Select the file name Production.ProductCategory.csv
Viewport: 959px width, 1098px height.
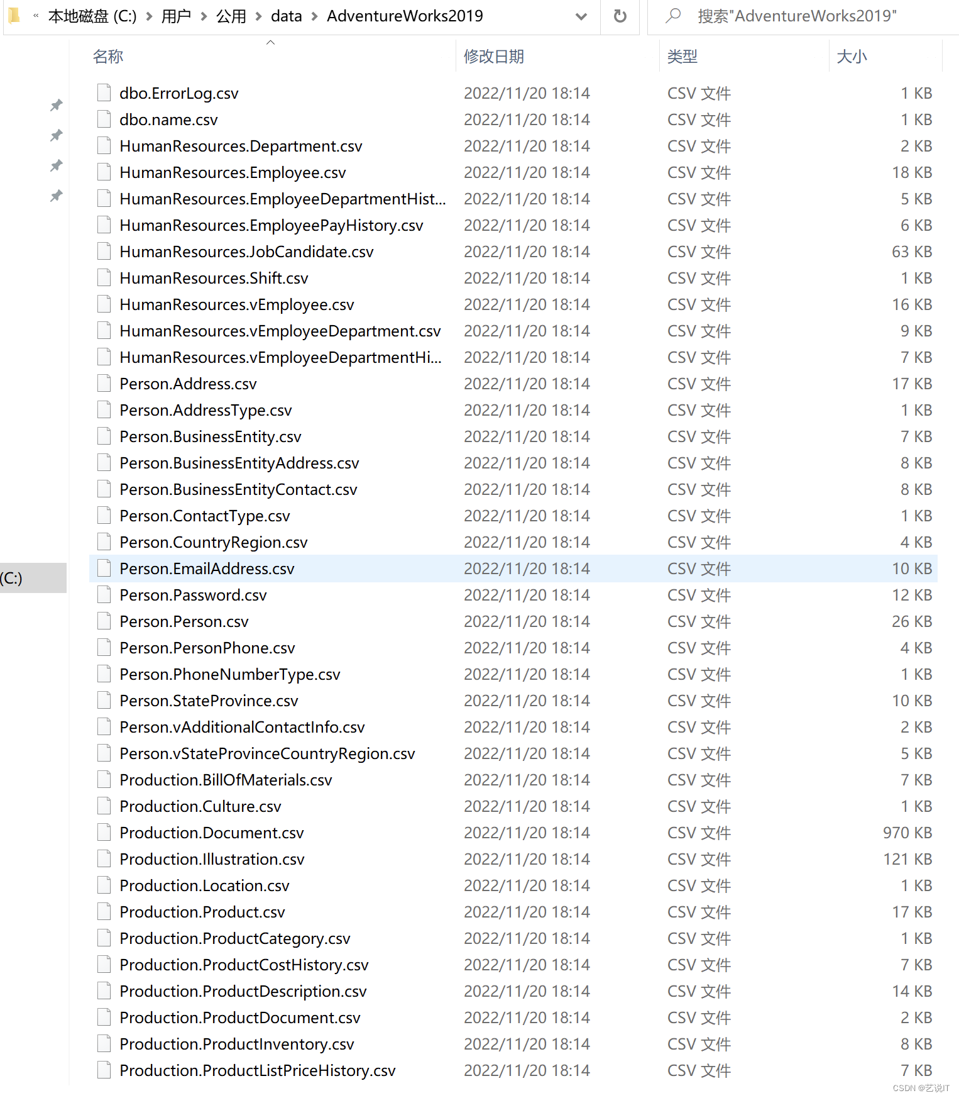[235, 938]
